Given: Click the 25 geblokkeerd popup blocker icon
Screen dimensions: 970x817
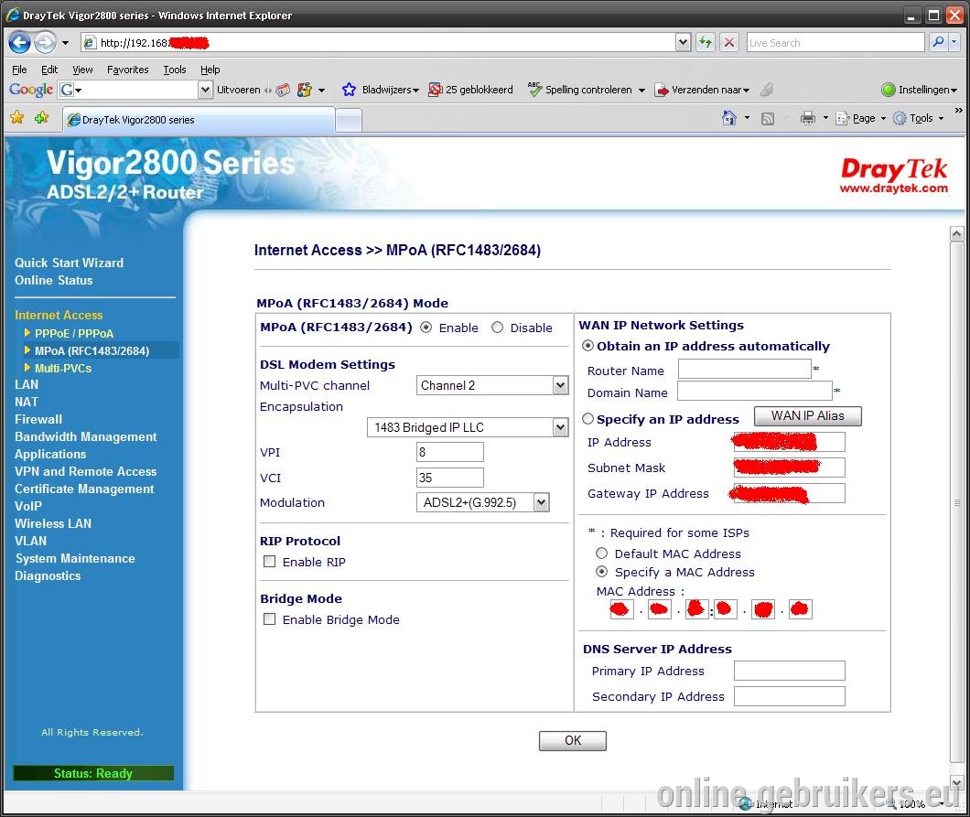Looking at the screenshot, I should point(436,90).
